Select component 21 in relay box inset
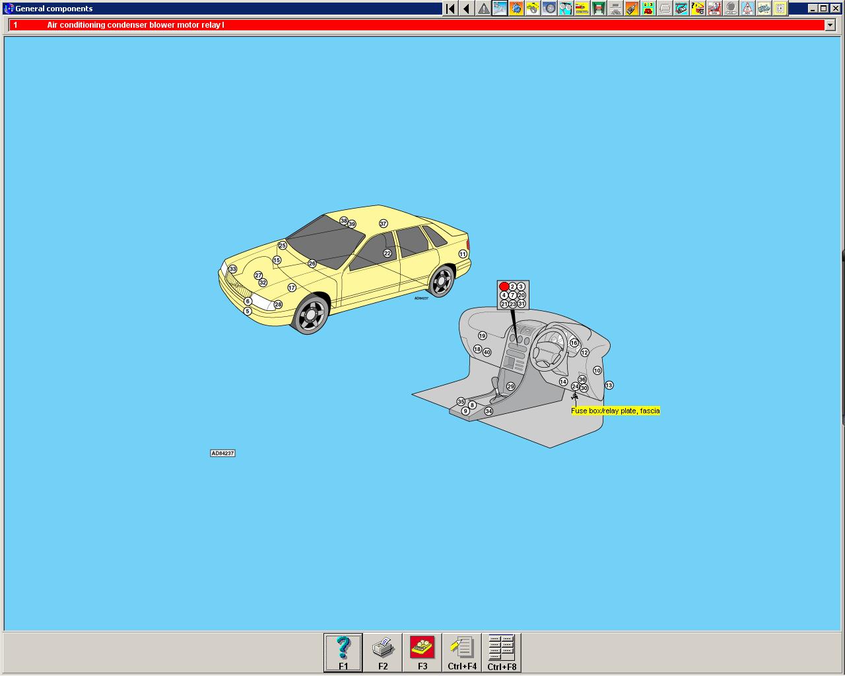 pos(504,304)
